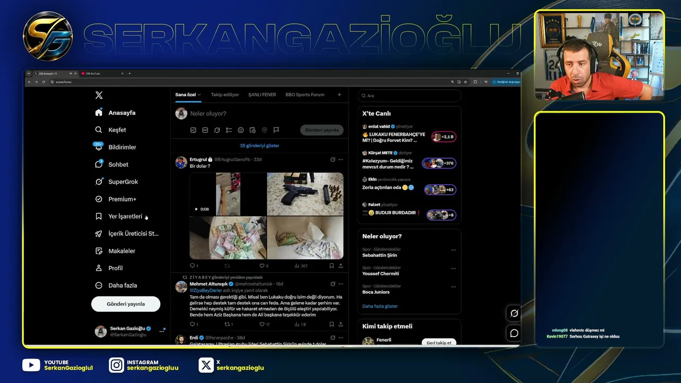
Task: Open the Premium+ page
Action: pyautogui.click(x=115, y=199)
